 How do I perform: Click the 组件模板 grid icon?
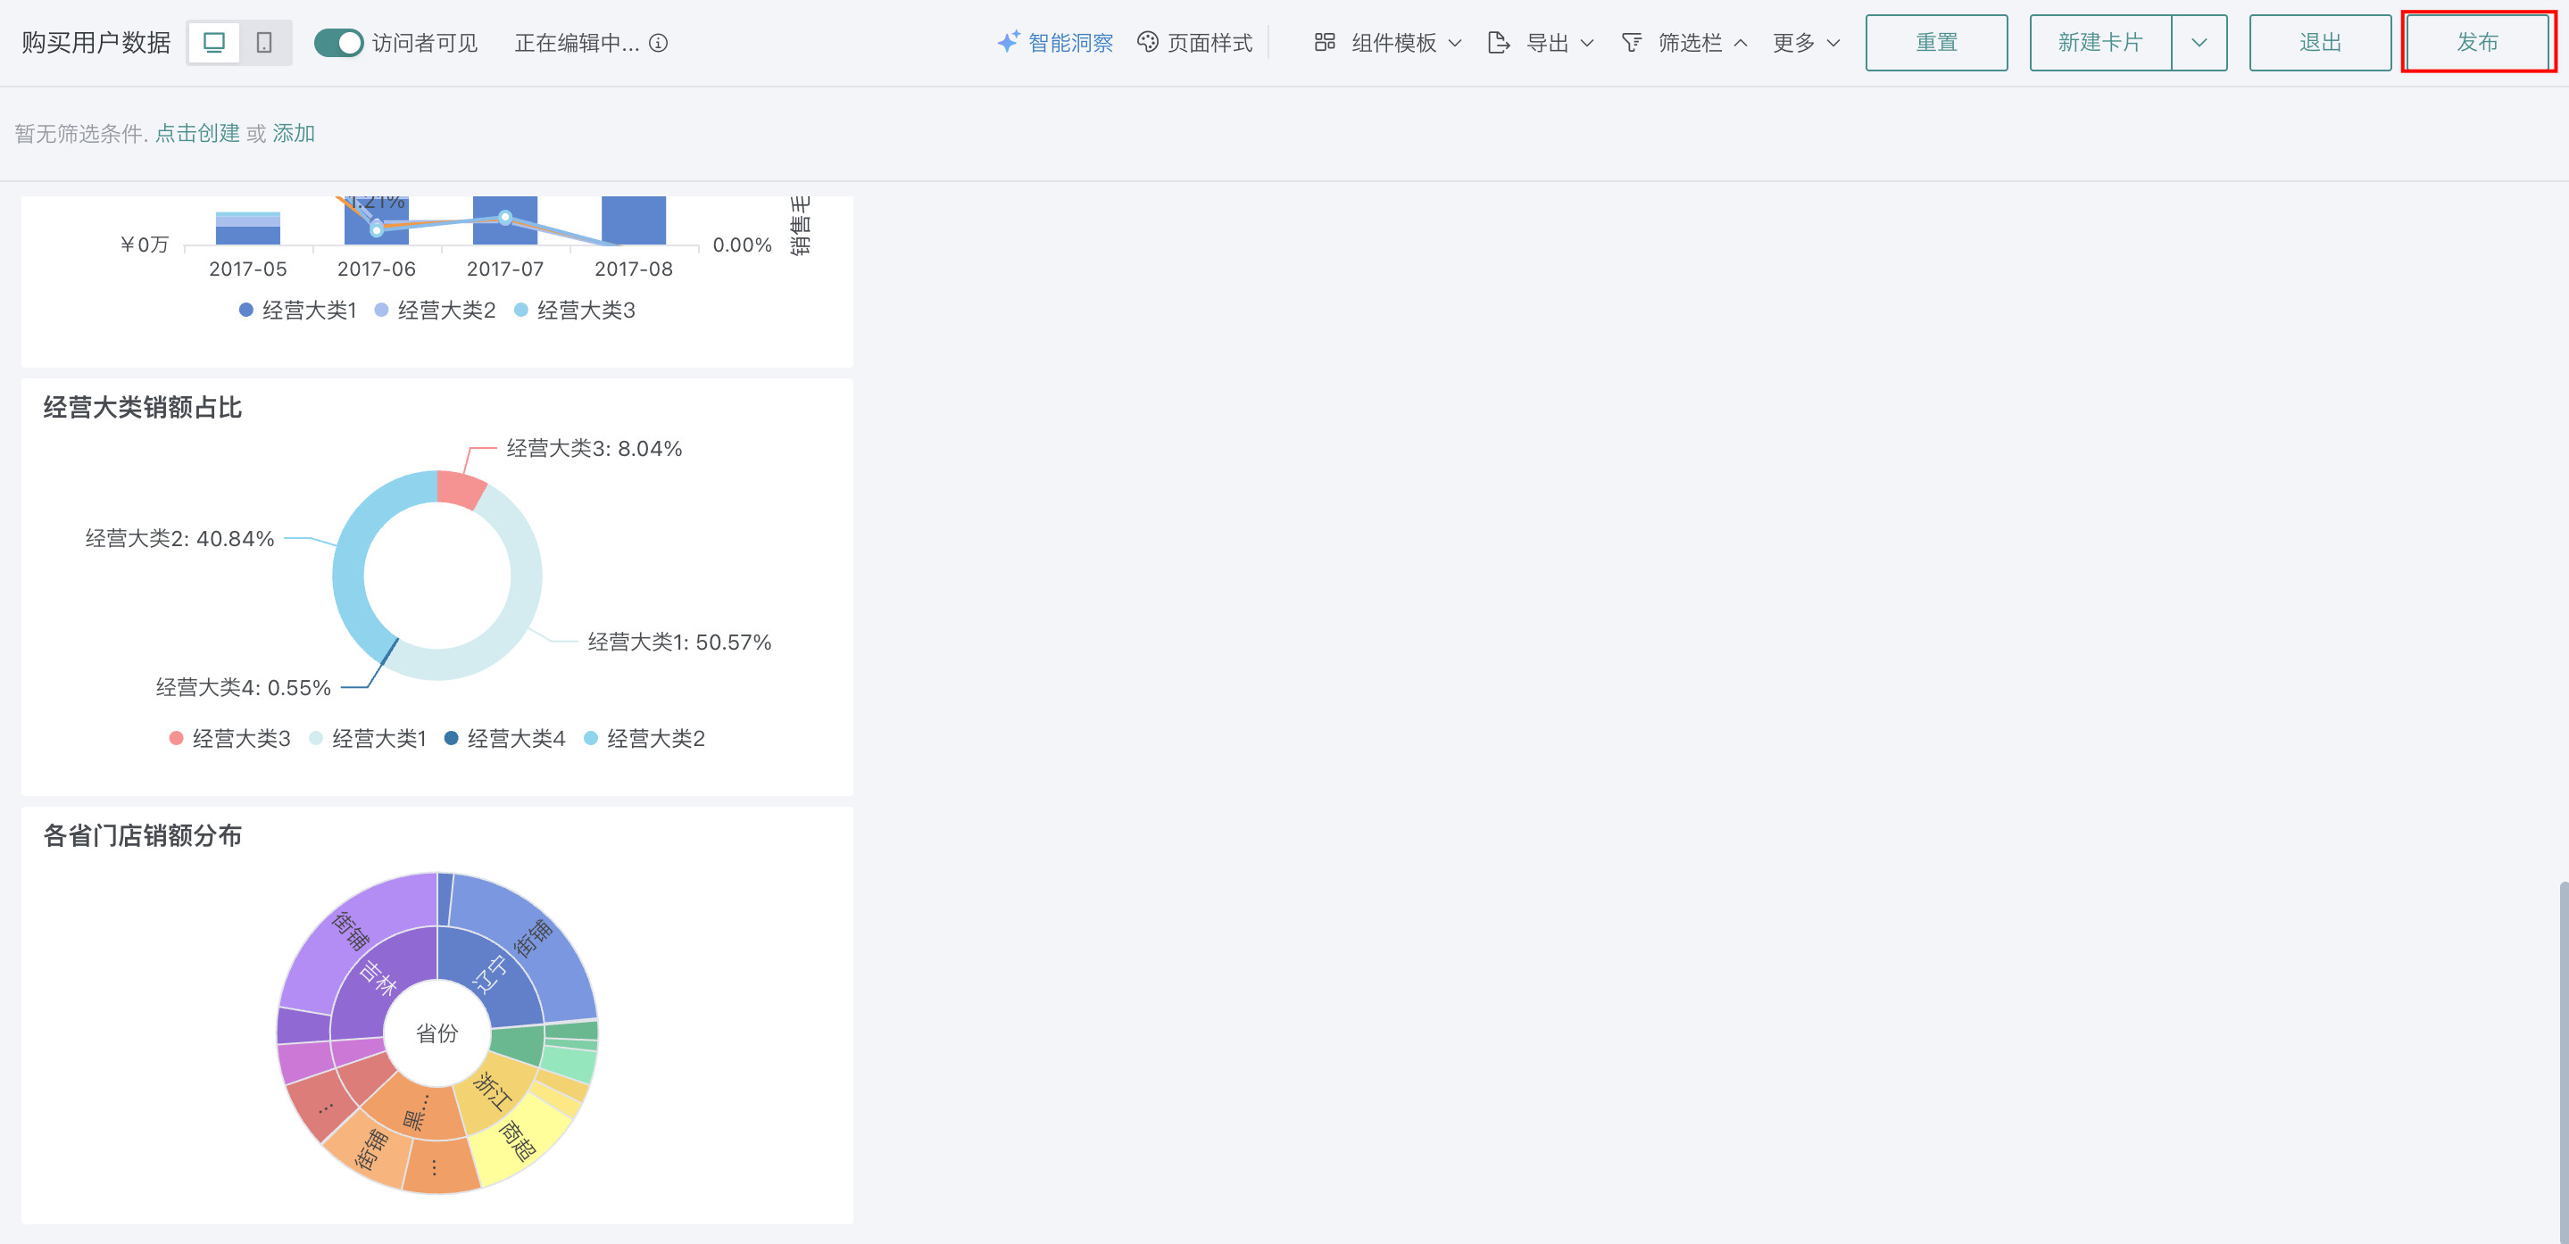click(1325, 42)
